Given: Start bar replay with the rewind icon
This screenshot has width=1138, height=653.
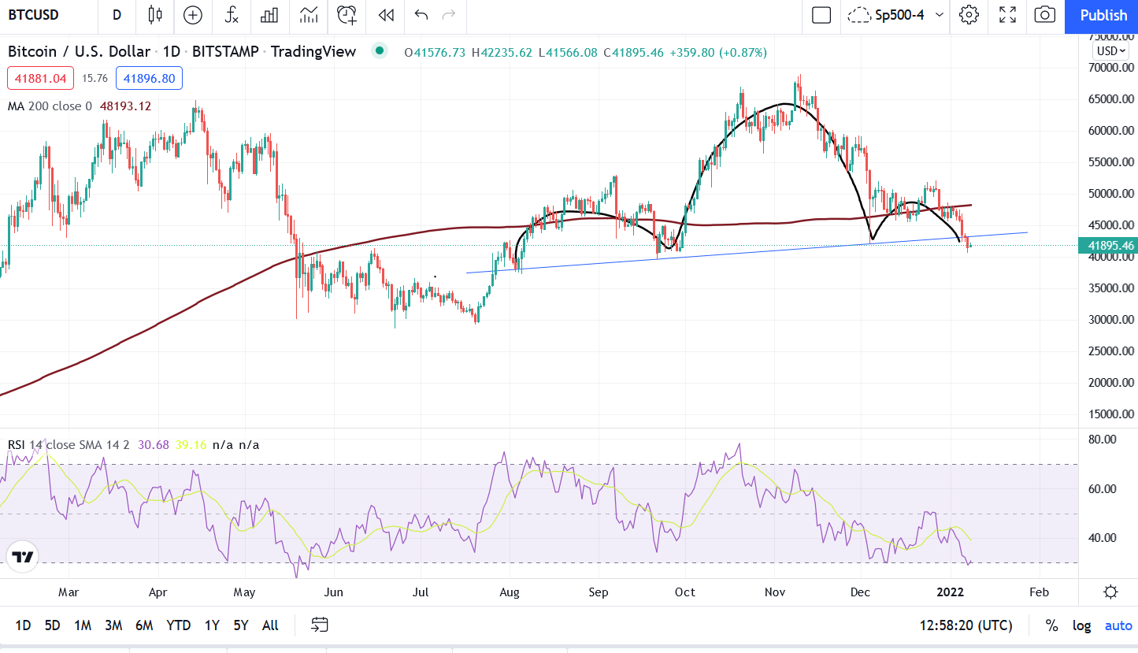Looking at the screenshot, I should [x=385, y=15].
